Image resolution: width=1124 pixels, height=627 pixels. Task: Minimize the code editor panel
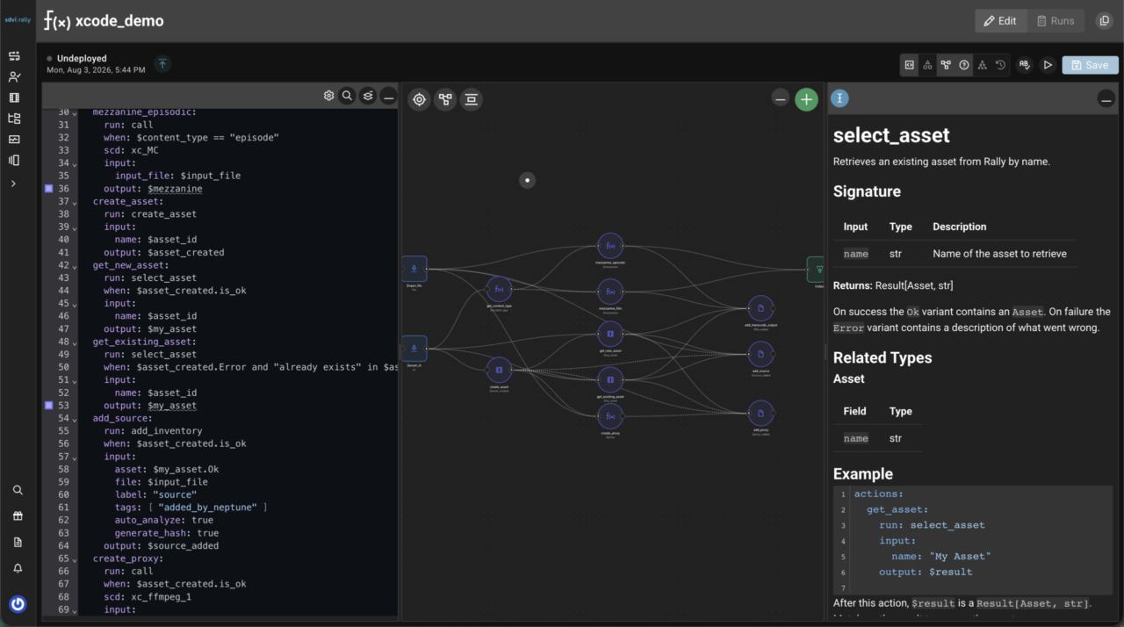click(x=388, y=97)
